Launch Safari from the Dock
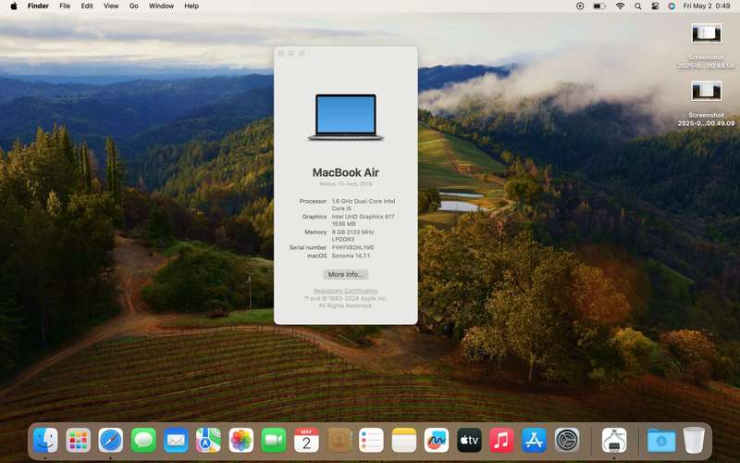This screenshot has height=463, width=740. coord(111,441)
